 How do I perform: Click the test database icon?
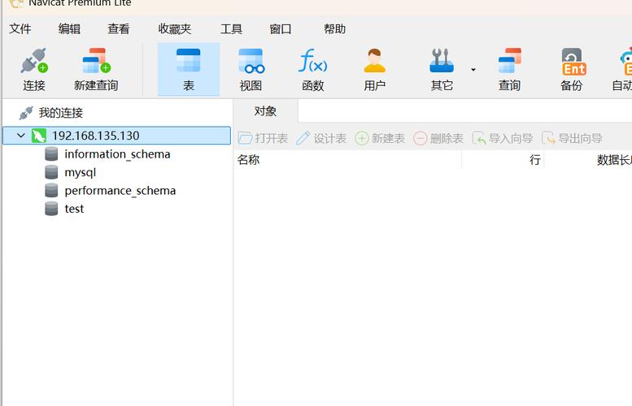tap(51, 209)
